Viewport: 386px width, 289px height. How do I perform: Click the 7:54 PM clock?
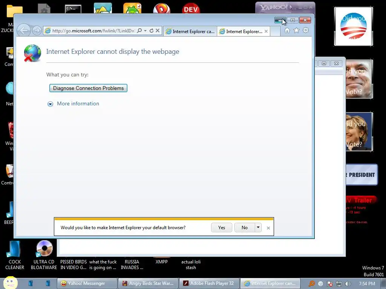[367, 284]
